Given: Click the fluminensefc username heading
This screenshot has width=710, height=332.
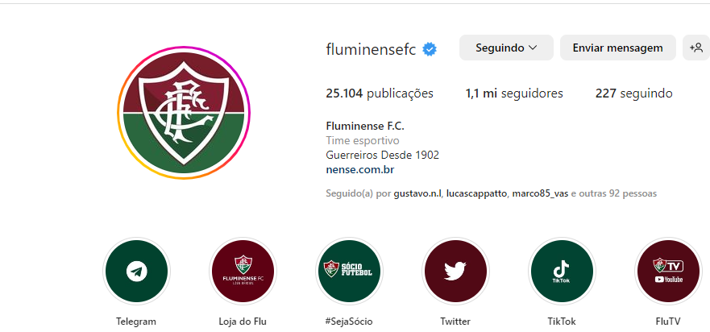Looking at the screenshot, I should [371, 49].
